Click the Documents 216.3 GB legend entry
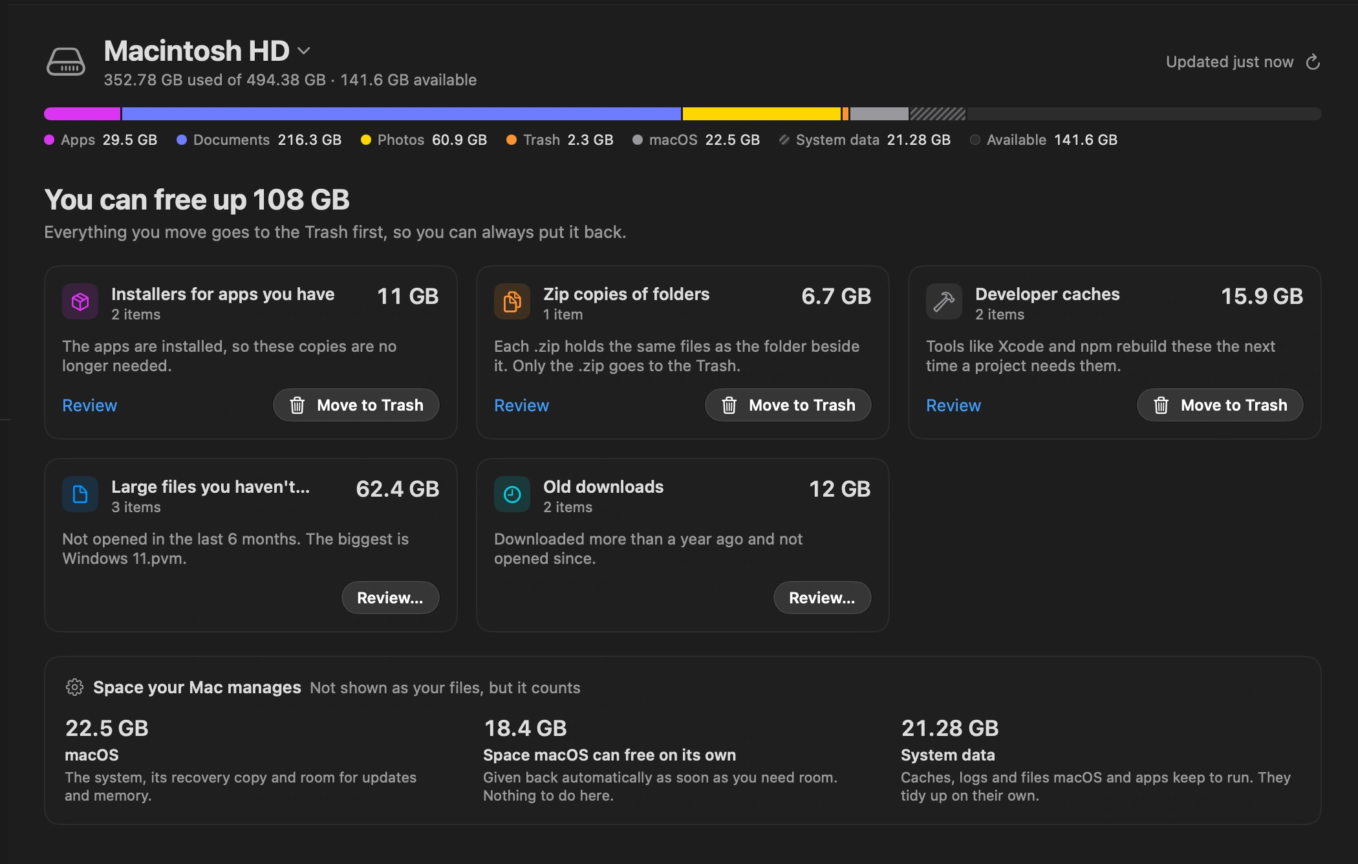The image size is (1358, 864). click(259, 140)
